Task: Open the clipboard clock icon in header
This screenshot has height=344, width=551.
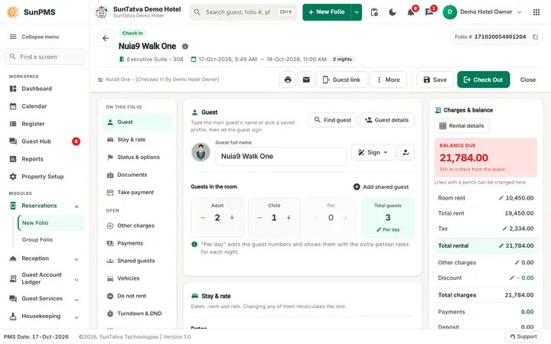Action: coord(374,12)
